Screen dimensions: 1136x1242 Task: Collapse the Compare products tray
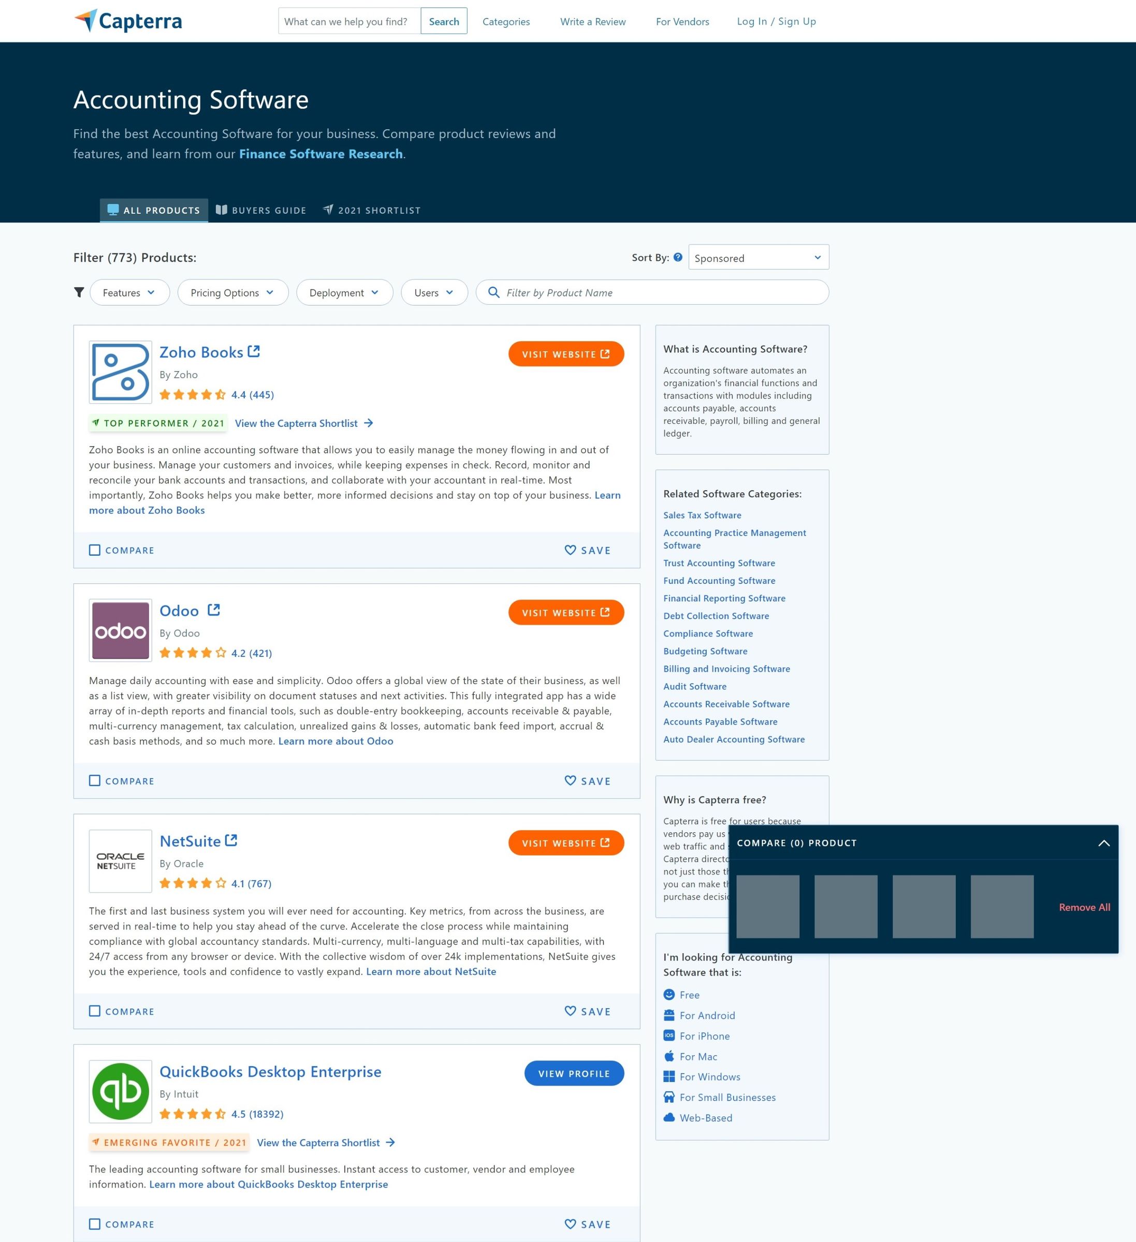pos(1103,843)
